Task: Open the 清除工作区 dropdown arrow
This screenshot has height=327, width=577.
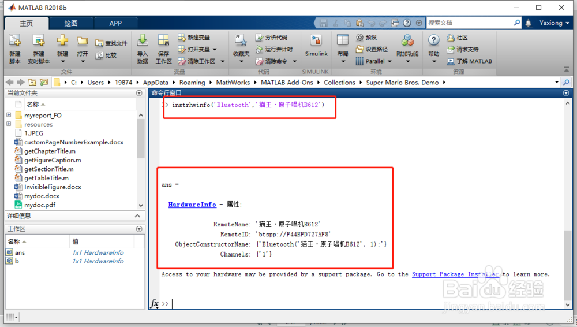Action: pyautogui.click(x=223, y=61)
